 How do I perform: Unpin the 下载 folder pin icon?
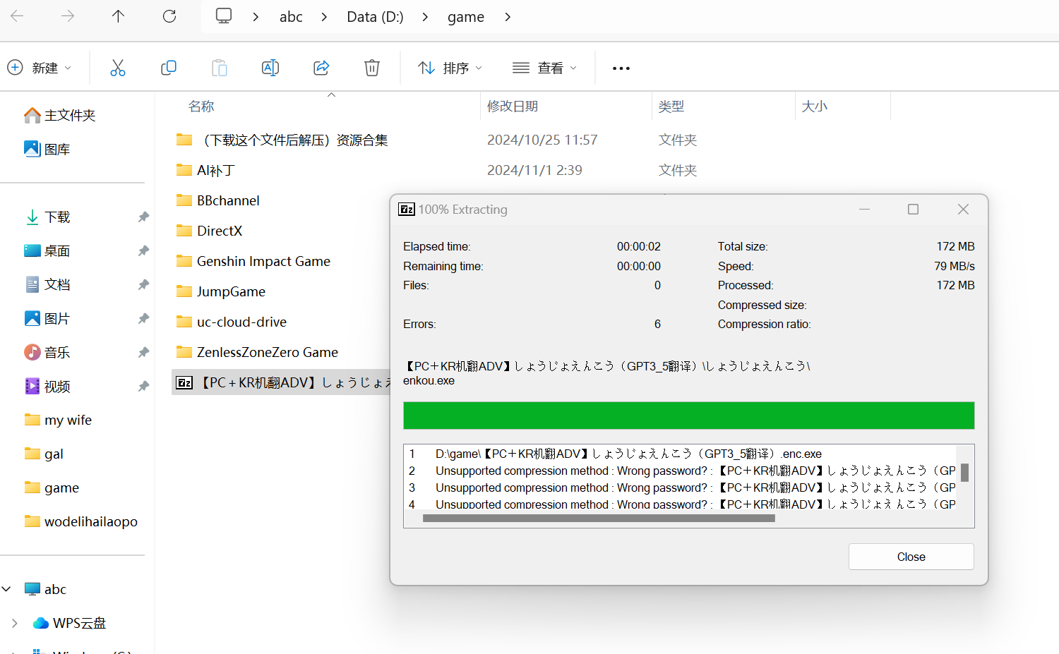click(143, 217)
